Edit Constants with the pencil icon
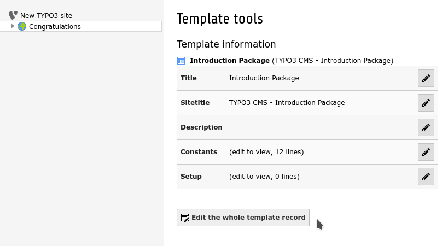Image resolution: width=448 pixels, height=246 pixels. click(426, 152)
